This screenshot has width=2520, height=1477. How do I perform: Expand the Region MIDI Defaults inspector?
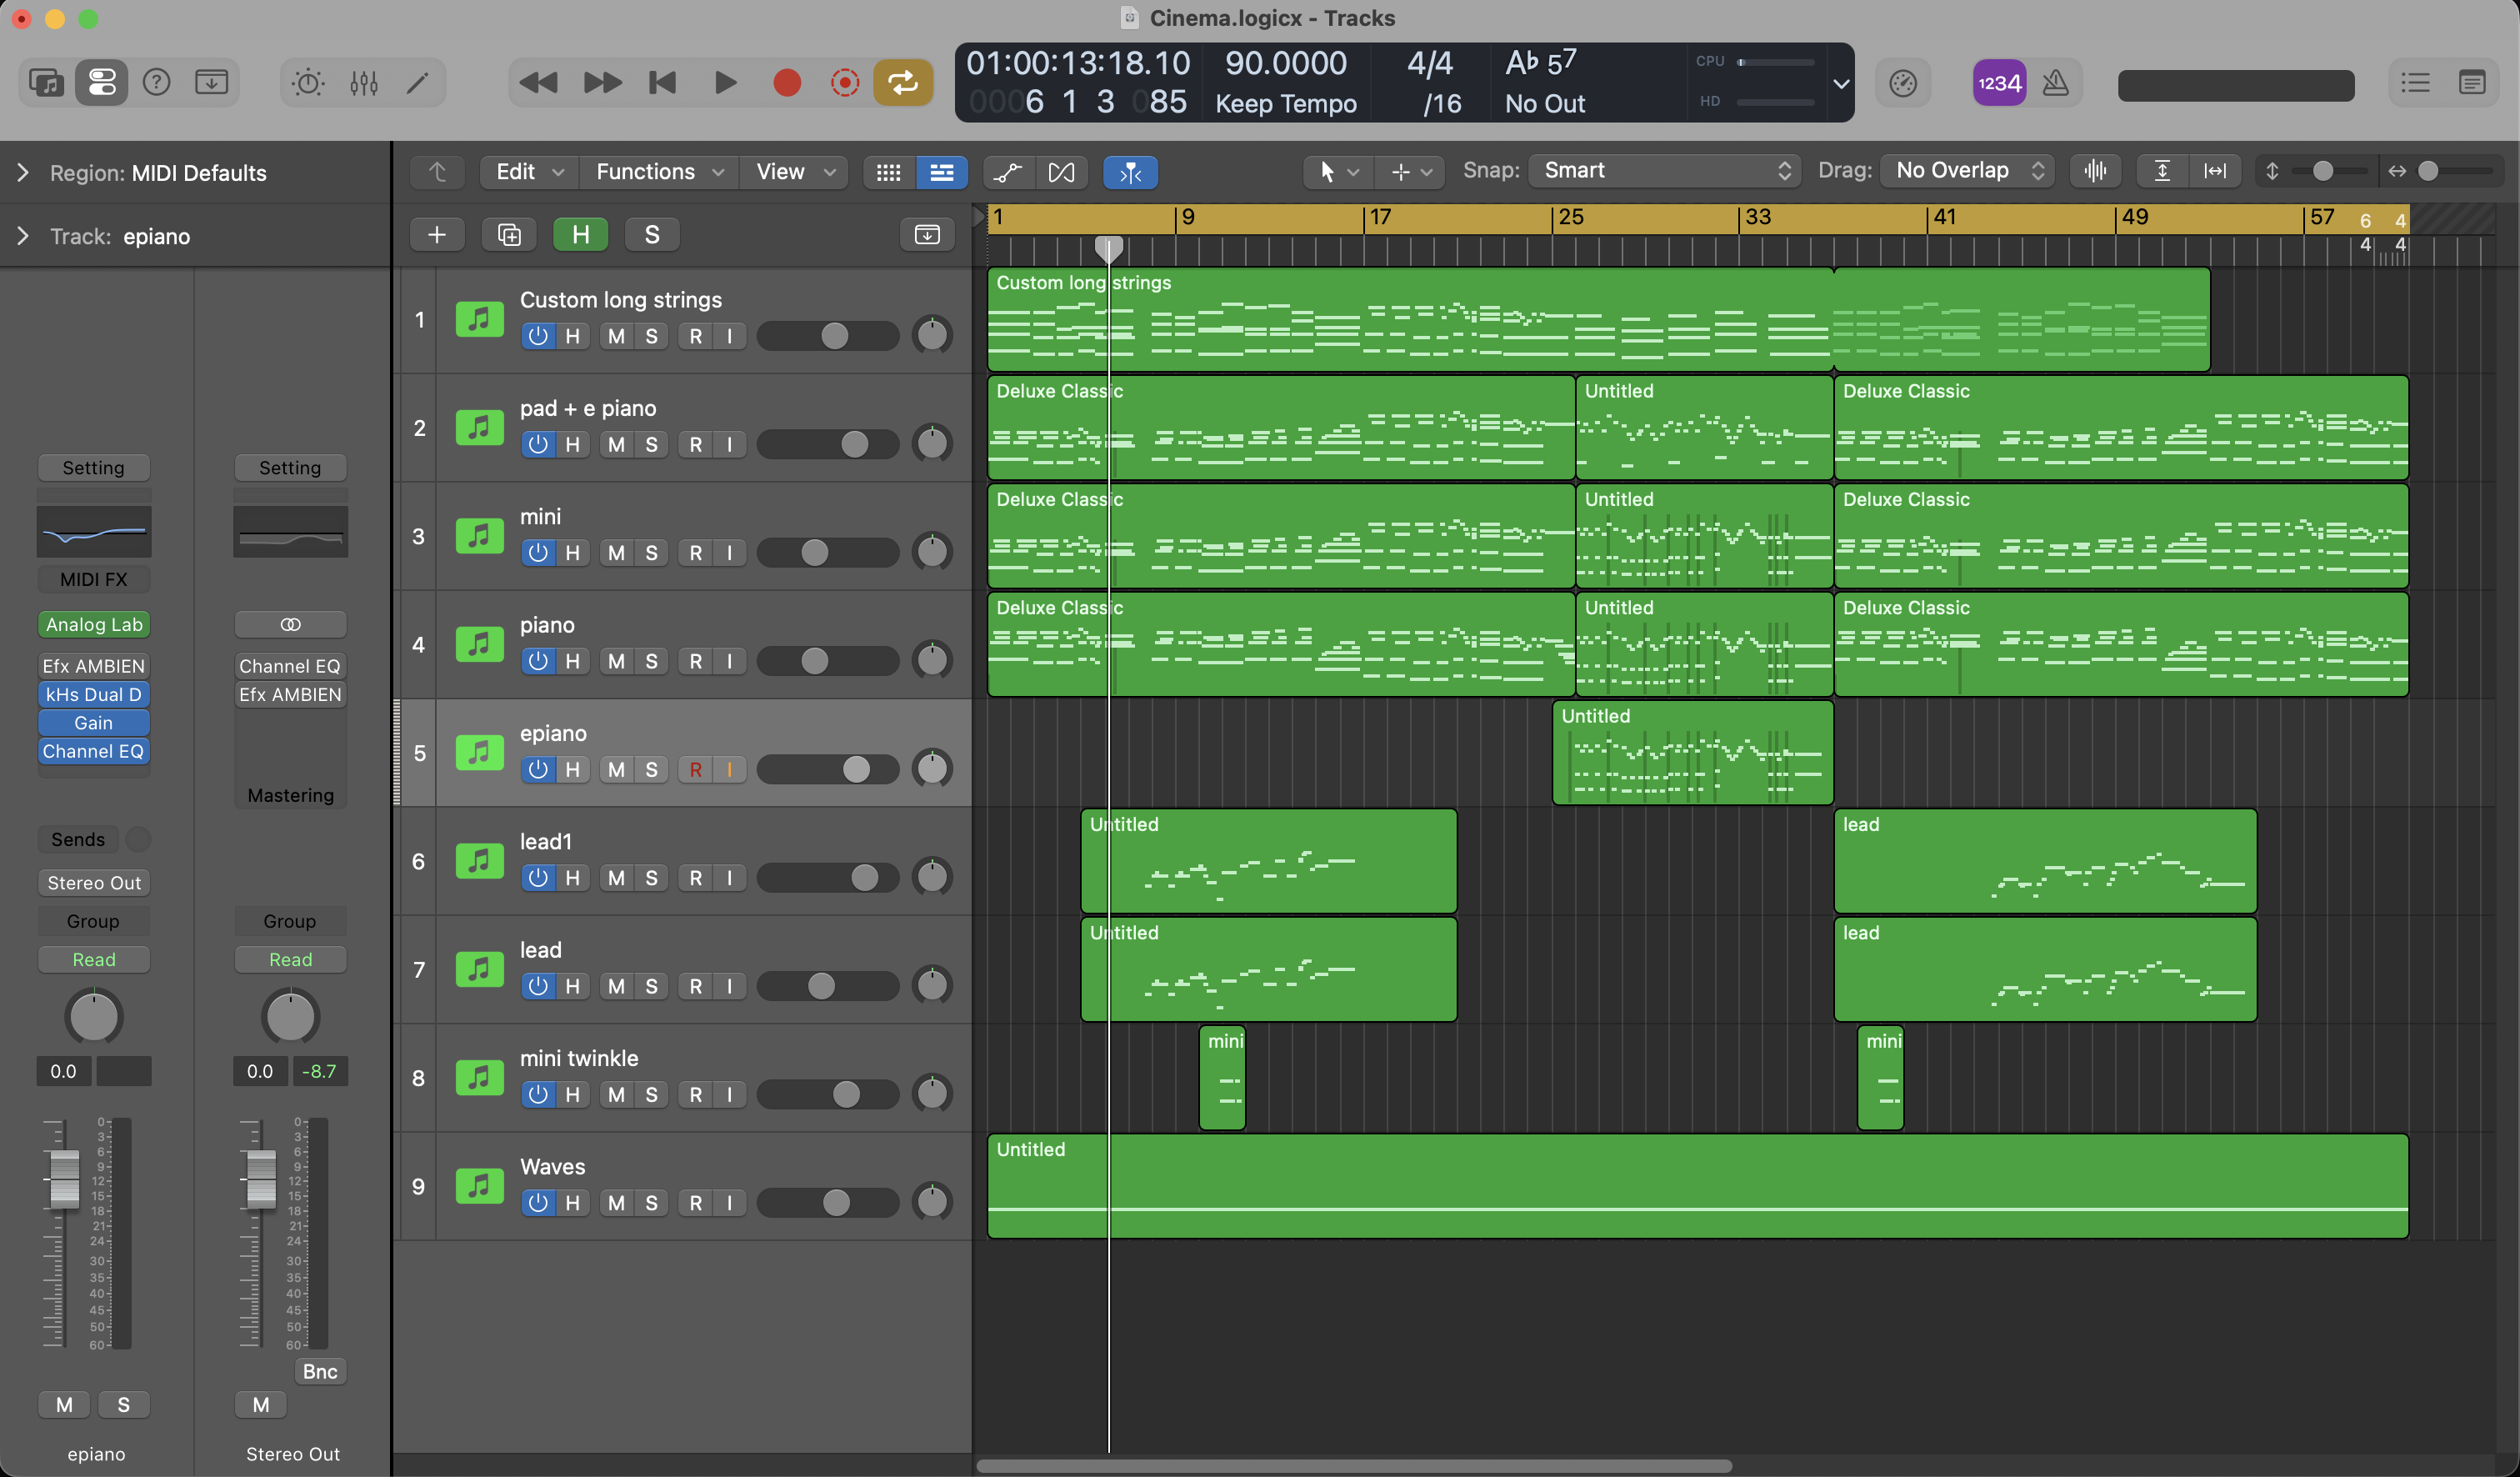click(x=23, y=173)
